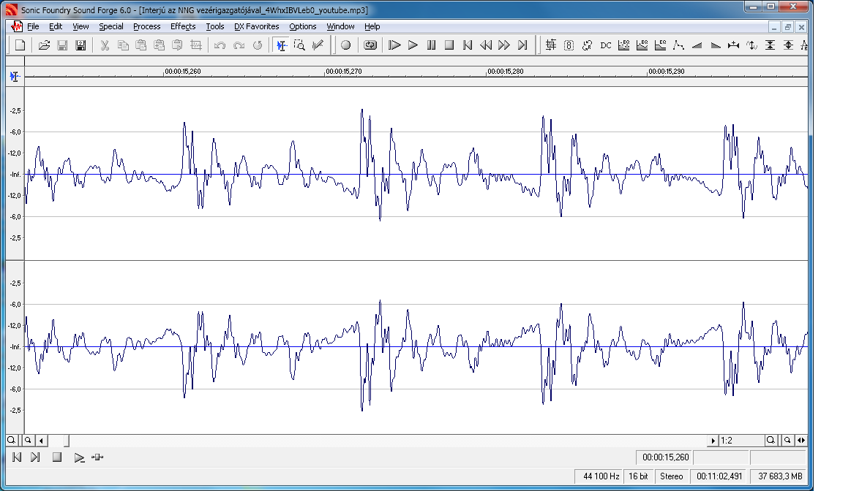
Task: Click the Open file folder icon
Action: 45,45
